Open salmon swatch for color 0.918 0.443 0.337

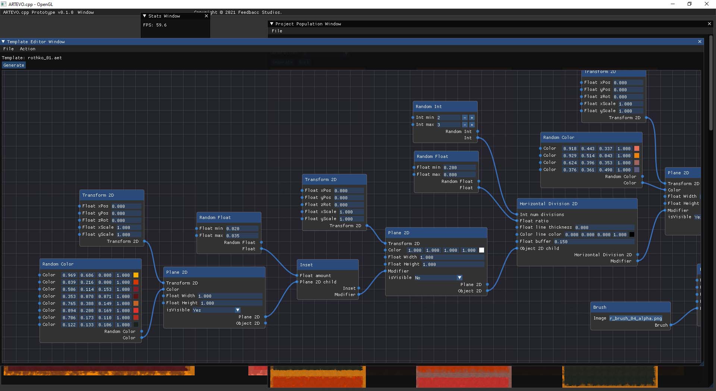coord(637,149)
